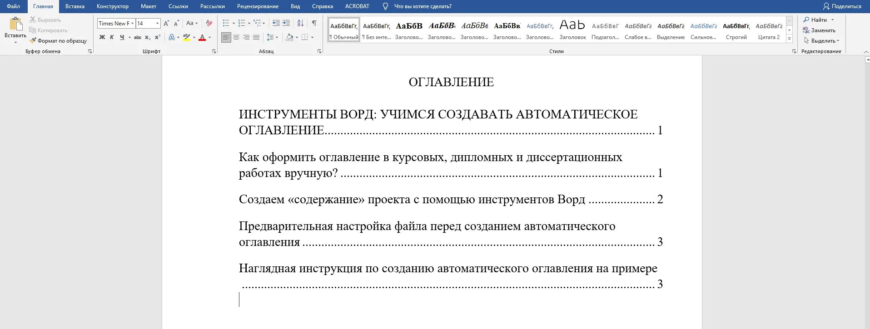
Task: Open the Шрифт font dialog launcher
Action: [214, 51]
